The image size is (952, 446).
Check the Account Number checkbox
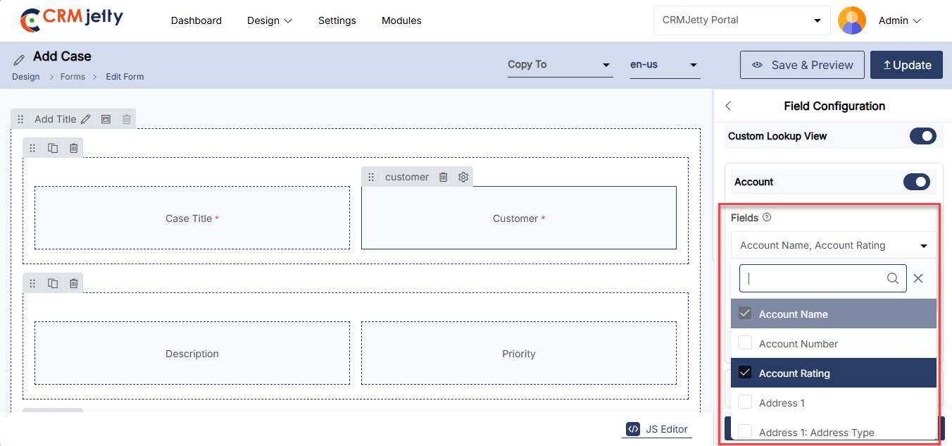745,343
